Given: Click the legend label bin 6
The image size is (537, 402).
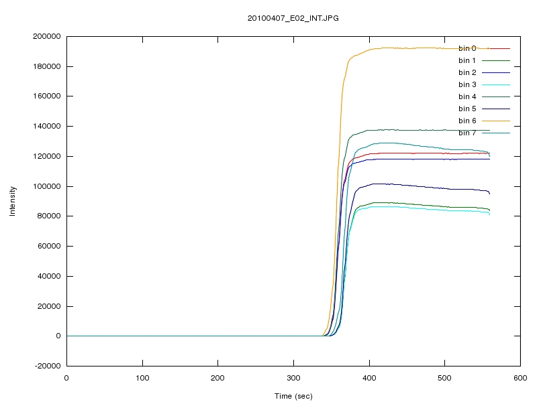Looking at the screenshot, I should 467,121.
